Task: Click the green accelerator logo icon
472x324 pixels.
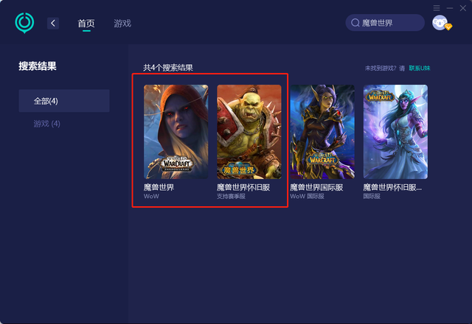Action: pos(24,23)
